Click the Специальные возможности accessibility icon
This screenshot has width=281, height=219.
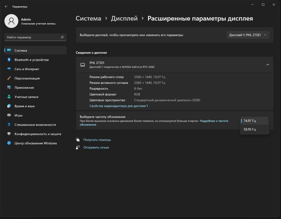(9, 124)
